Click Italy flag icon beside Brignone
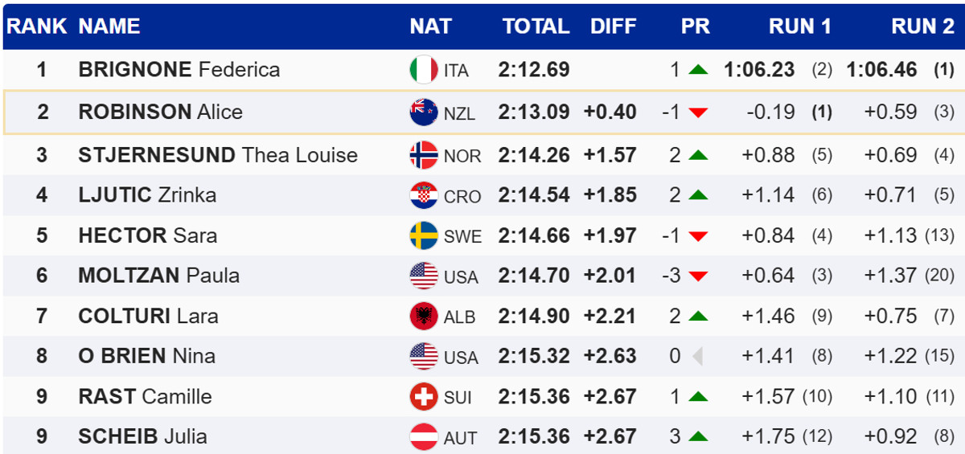 tap(424, 70)
